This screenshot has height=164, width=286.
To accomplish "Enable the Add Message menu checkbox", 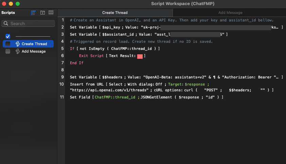I will (x=8, y=51).
